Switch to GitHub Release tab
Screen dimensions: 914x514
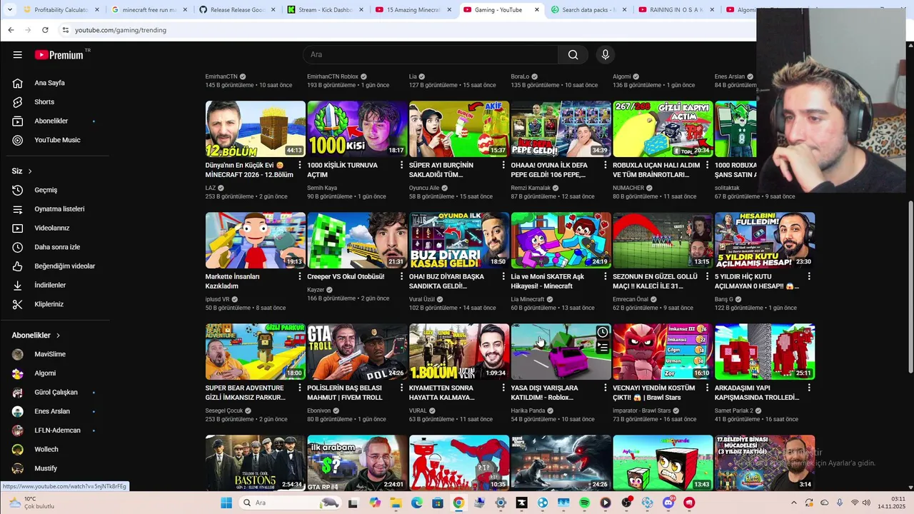(x=236, y=10)
